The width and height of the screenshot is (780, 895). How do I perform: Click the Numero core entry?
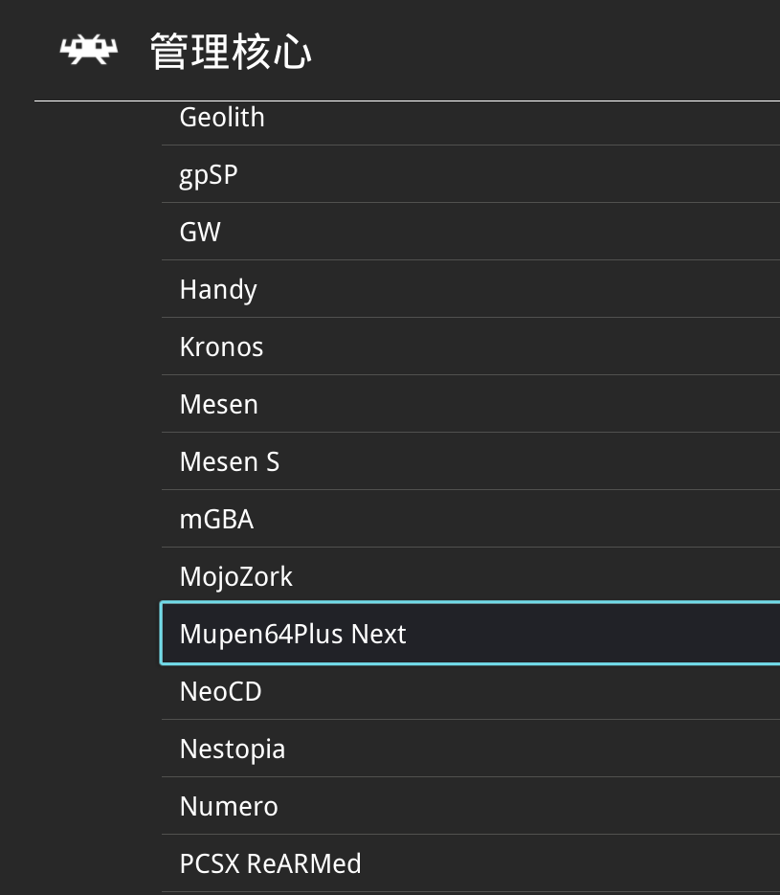click(229, 807)
